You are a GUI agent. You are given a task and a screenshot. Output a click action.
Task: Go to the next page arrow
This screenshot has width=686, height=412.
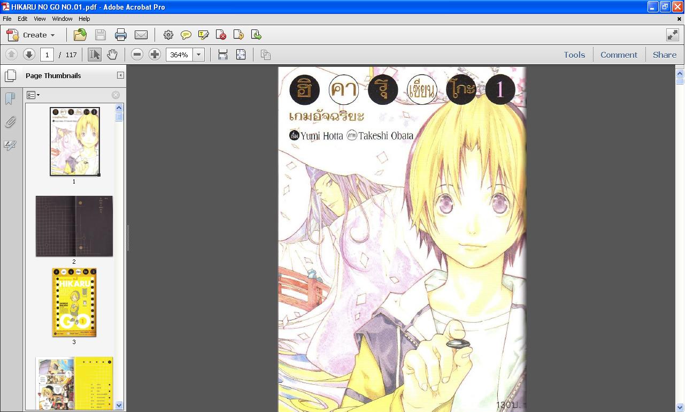pos(29,55)
